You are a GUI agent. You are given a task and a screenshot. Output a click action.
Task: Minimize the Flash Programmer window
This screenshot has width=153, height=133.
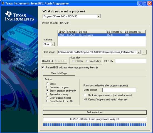coord(140,4)
